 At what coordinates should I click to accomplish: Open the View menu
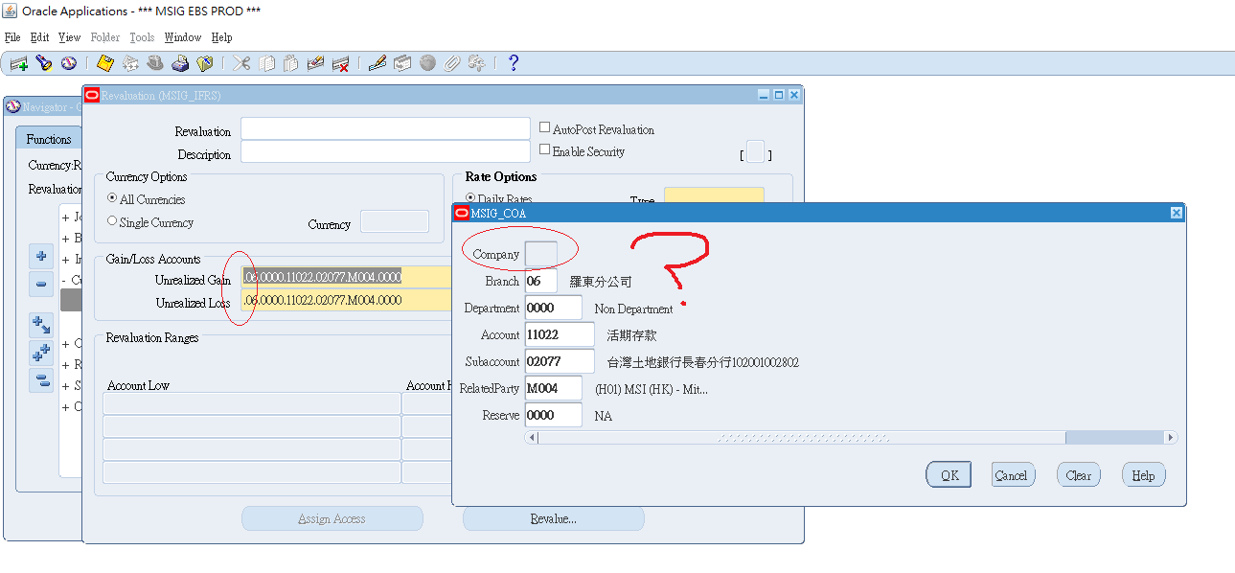point(69,37)
